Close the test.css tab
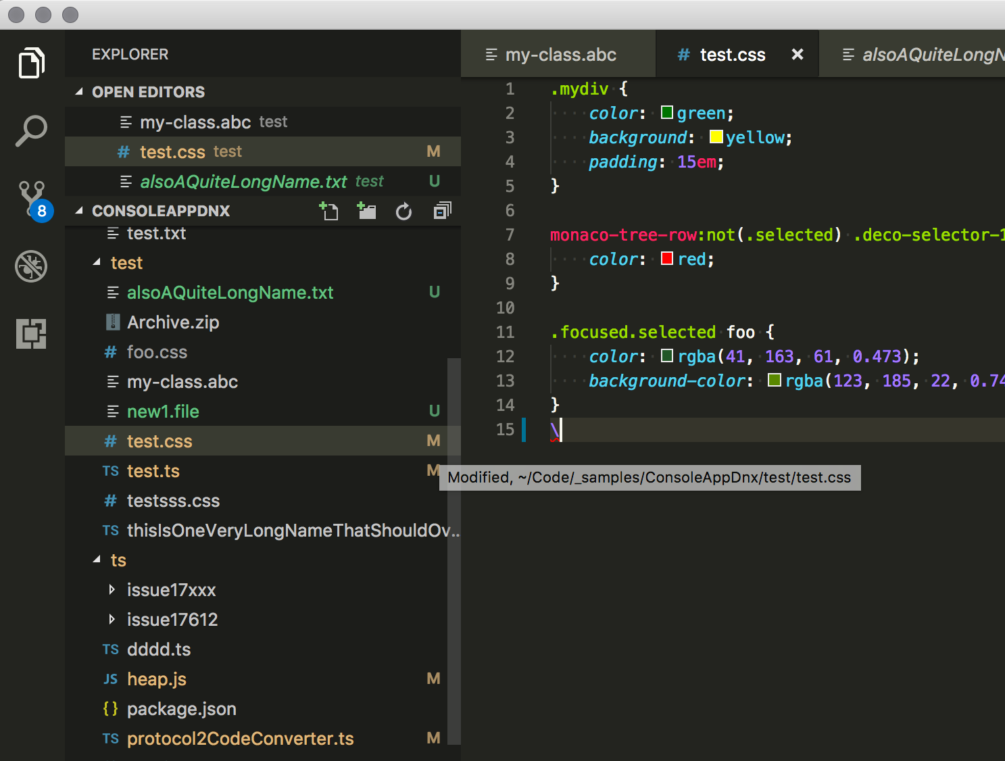1005x761 pixels. [x=798, y=54]
